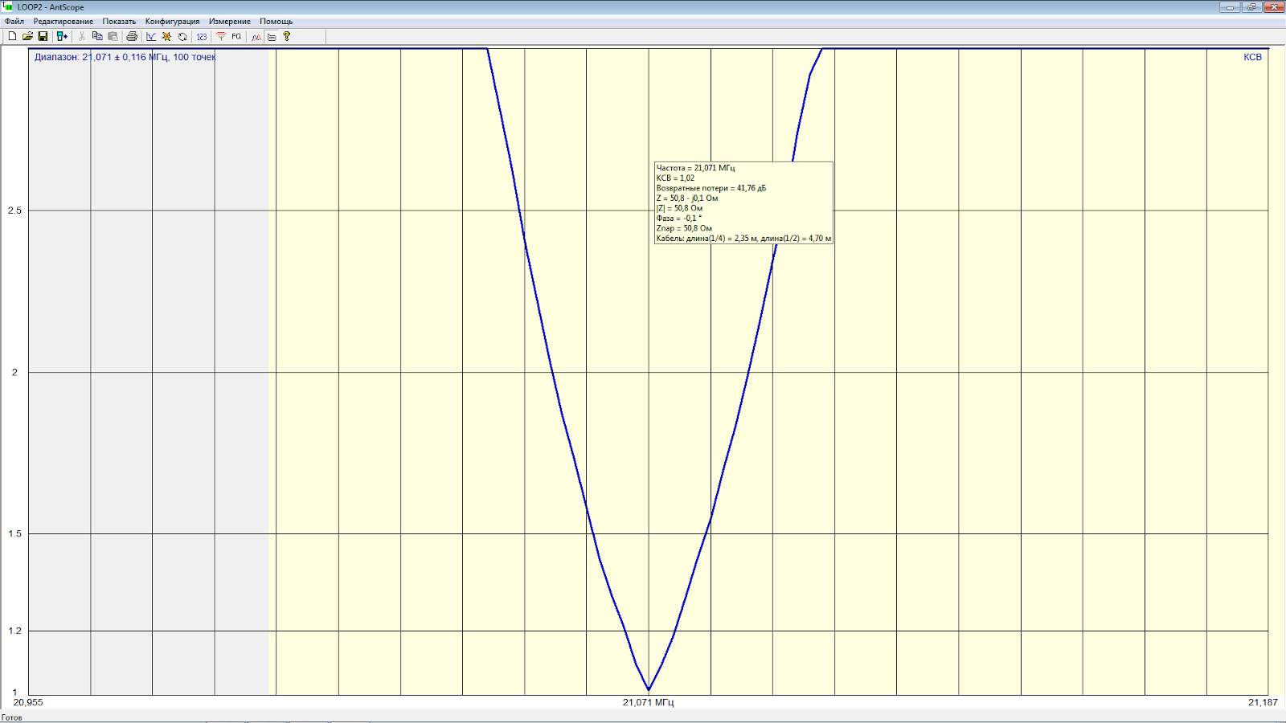Open help with the yellow question mark icon
Image resolution: width=1286 pixels, height=723 pixels.
(x=287, y=36)
